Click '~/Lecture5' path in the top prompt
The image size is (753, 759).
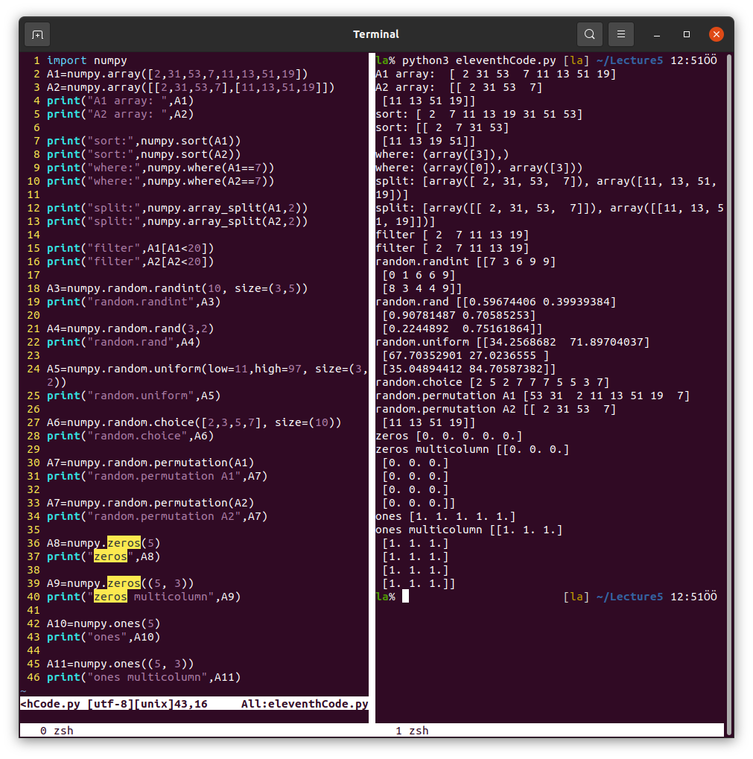click(629, 60)
